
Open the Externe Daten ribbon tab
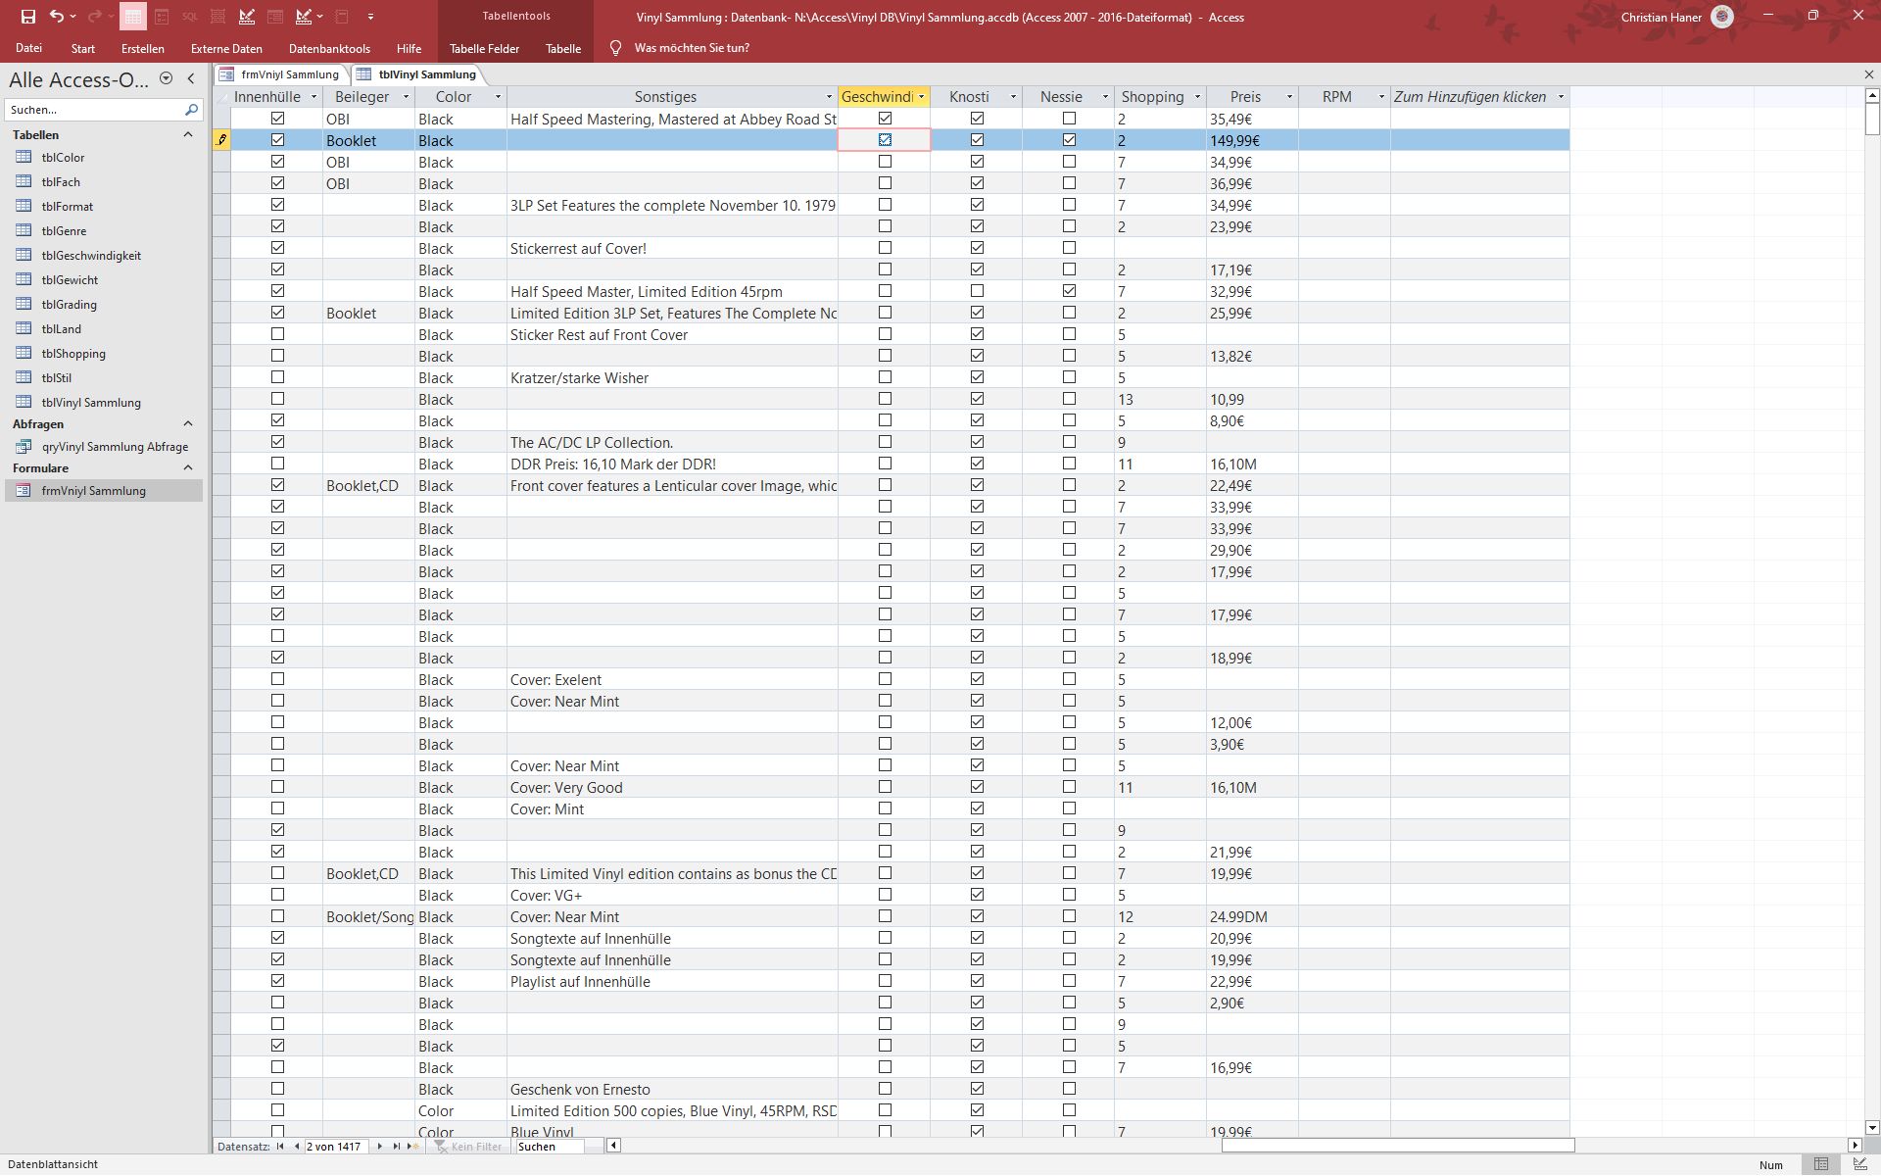pyautogui.click(x=226, y=48)
